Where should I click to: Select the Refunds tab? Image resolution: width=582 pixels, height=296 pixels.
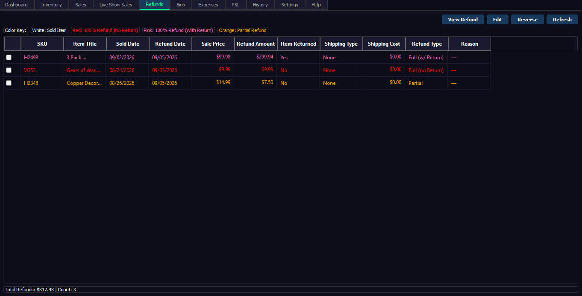(x=154, y=5)
